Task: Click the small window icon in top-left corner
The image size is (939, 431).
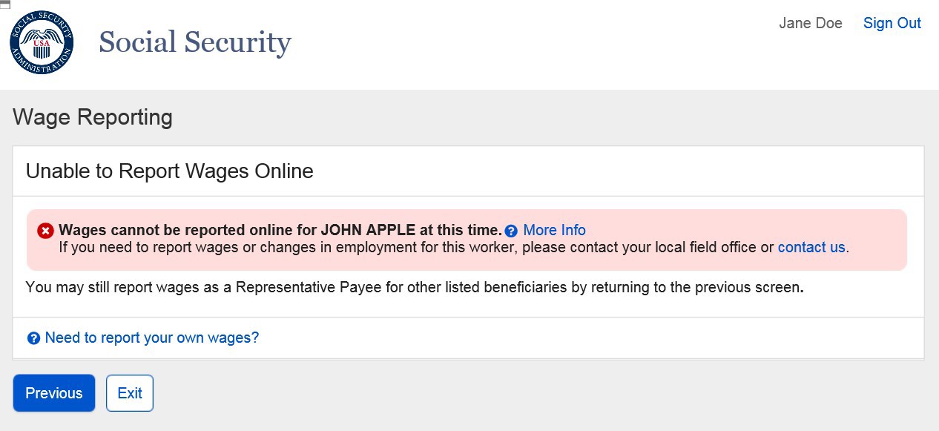Action: point(4,4)
